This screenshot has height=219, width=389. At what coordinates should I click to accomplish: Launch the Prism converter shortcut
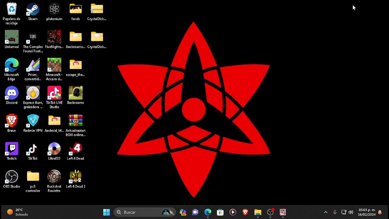[x=33, y=65]
